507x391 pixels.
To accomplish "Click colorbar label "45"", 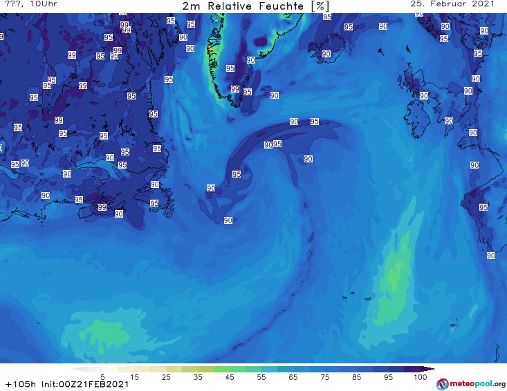I will click(230, 377).
